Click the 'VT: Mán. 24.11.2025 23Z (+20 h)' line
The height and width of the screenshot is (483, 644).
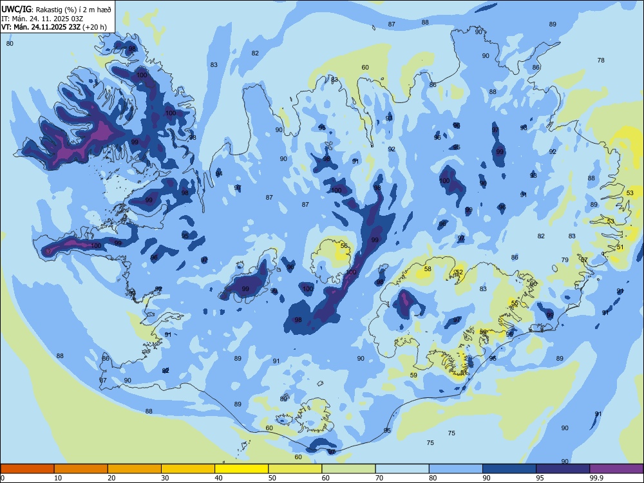click(x=54, y=27)
